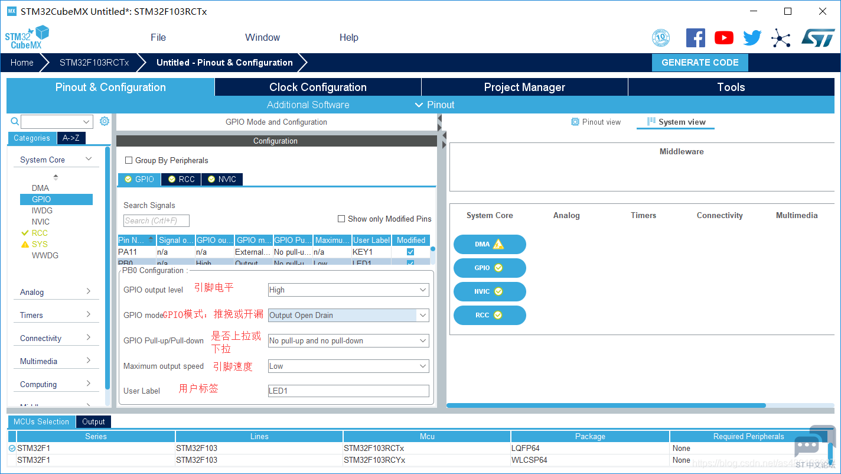Click the ST logo icon
Screen dimensions: 841x474
818,38
